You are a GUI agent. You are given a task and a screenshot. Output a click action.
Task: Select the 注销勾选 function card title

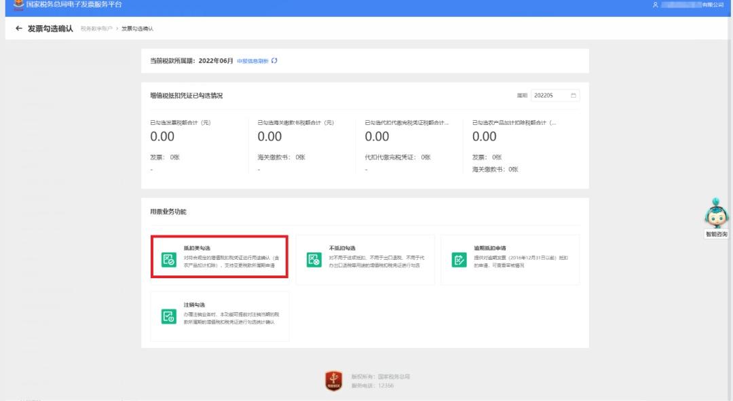click(195, 305)
